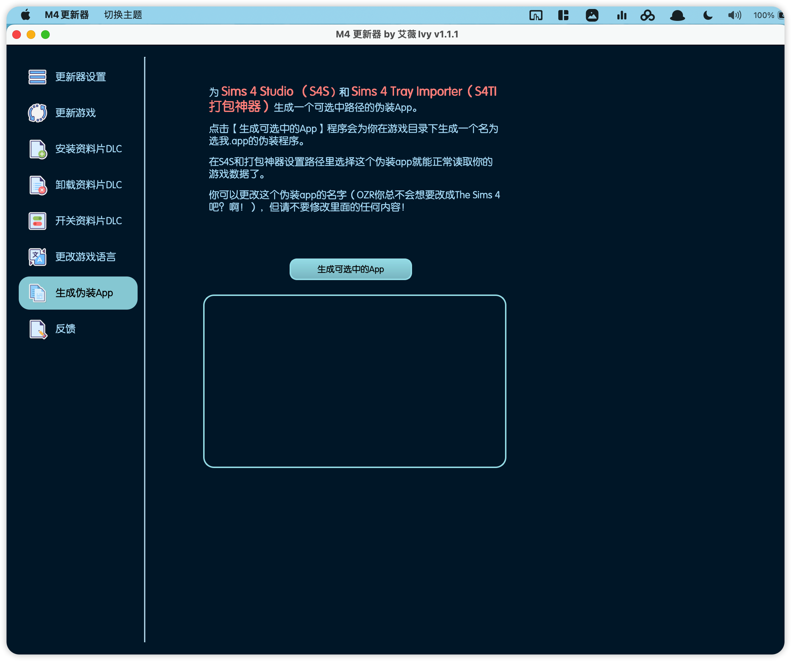
Task: Minimize the window with yellow button
Action: click(x=31, y=35)
